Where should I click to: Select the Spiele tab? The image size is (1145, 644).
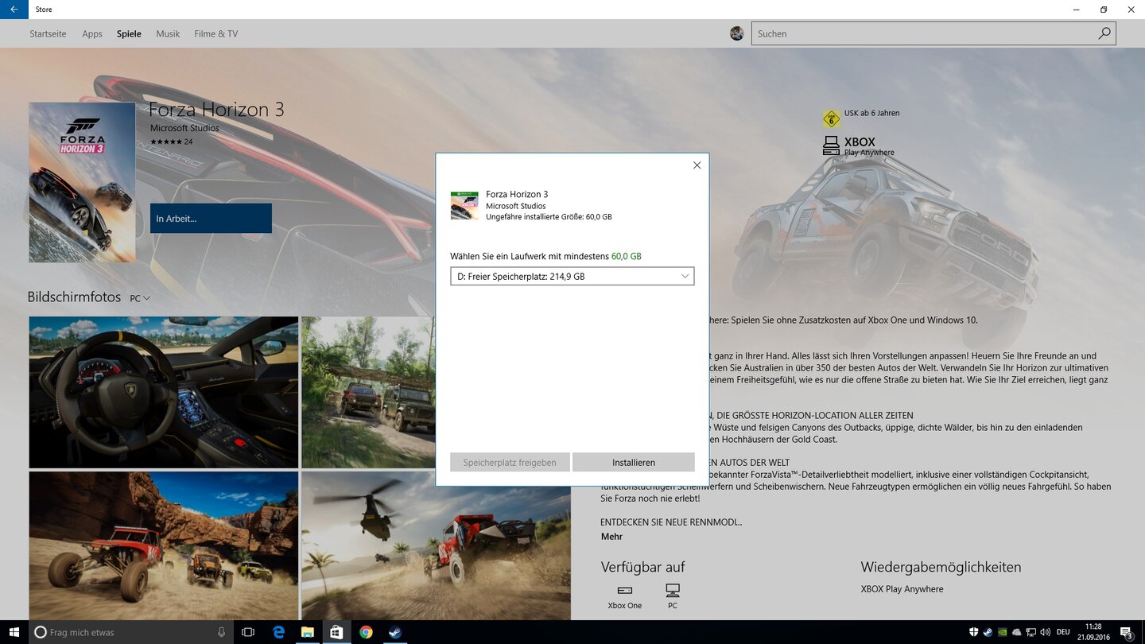coord(129,33)
